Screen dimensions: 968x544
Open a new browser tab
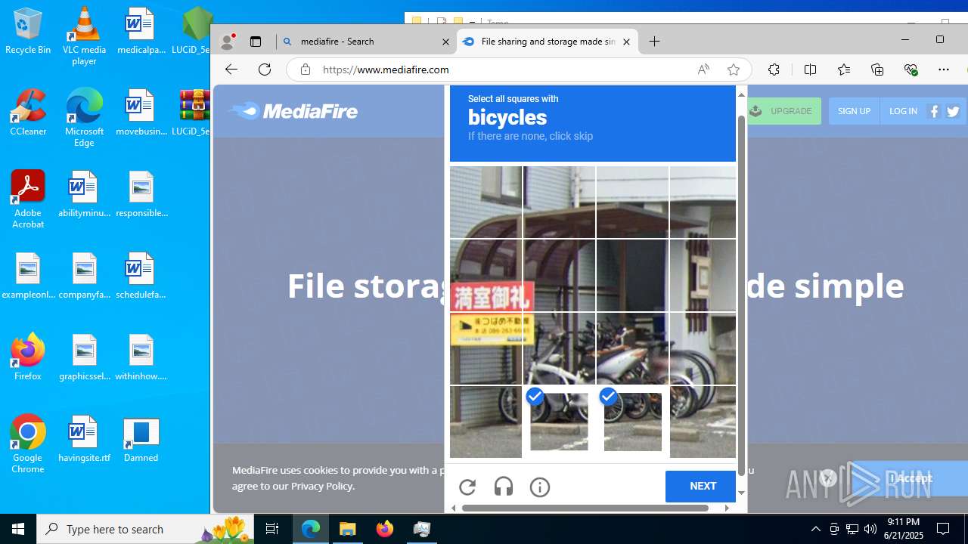[655, 42]
